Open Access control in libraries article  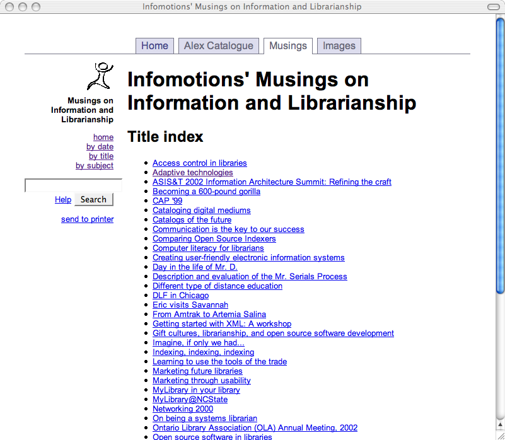(x=199, y=163)
